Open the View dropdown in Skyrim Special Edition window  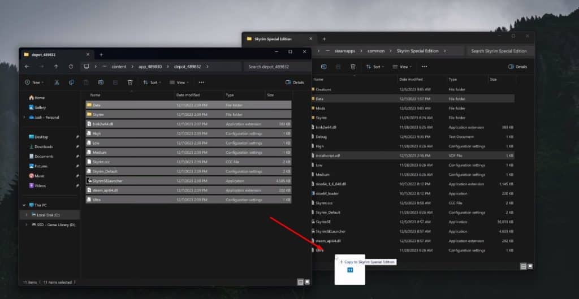coord(402,67)
